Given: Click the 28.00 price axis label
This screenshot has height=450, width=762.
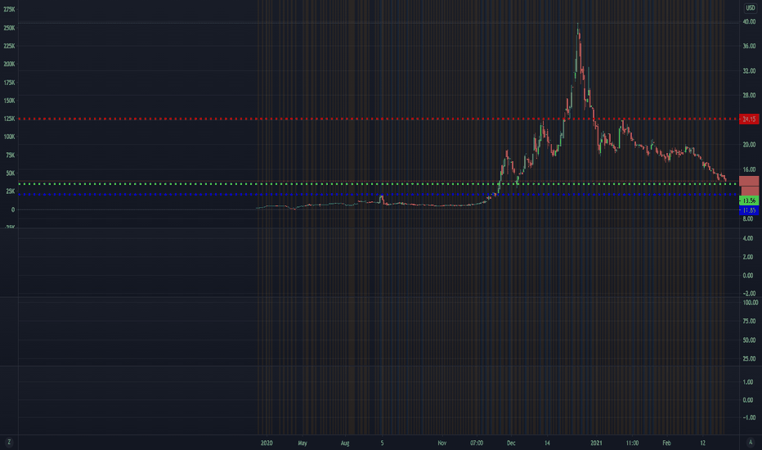Looking at the screenshot, I should pos(749,96).
